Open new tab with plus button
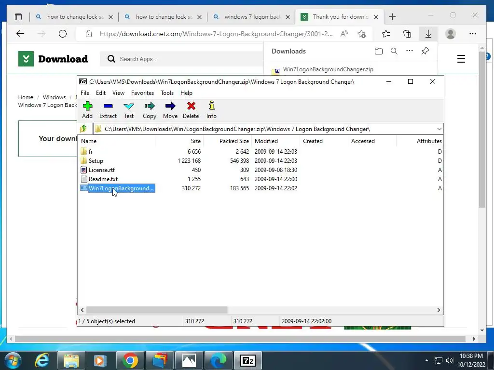Image resolution: width=494 pixels, height=370 pixels. [x=392, y=17]
